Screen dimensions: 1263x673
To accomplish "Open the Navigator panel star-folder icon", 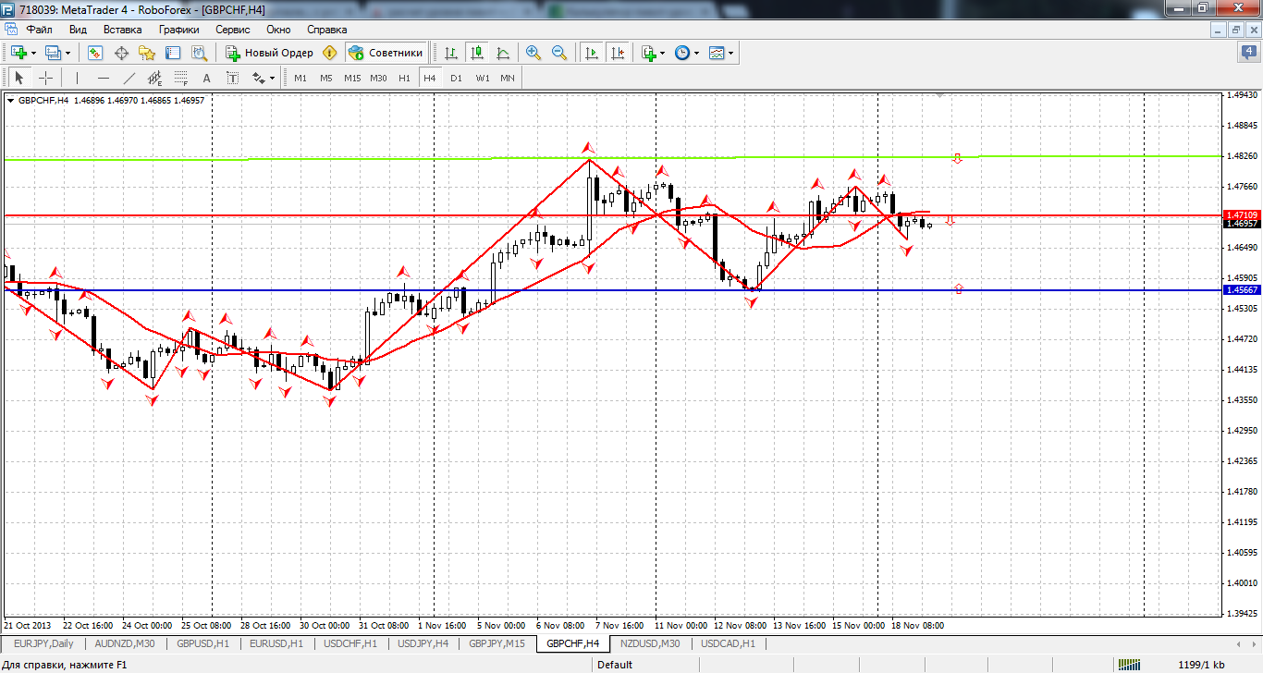I will 146,53.
